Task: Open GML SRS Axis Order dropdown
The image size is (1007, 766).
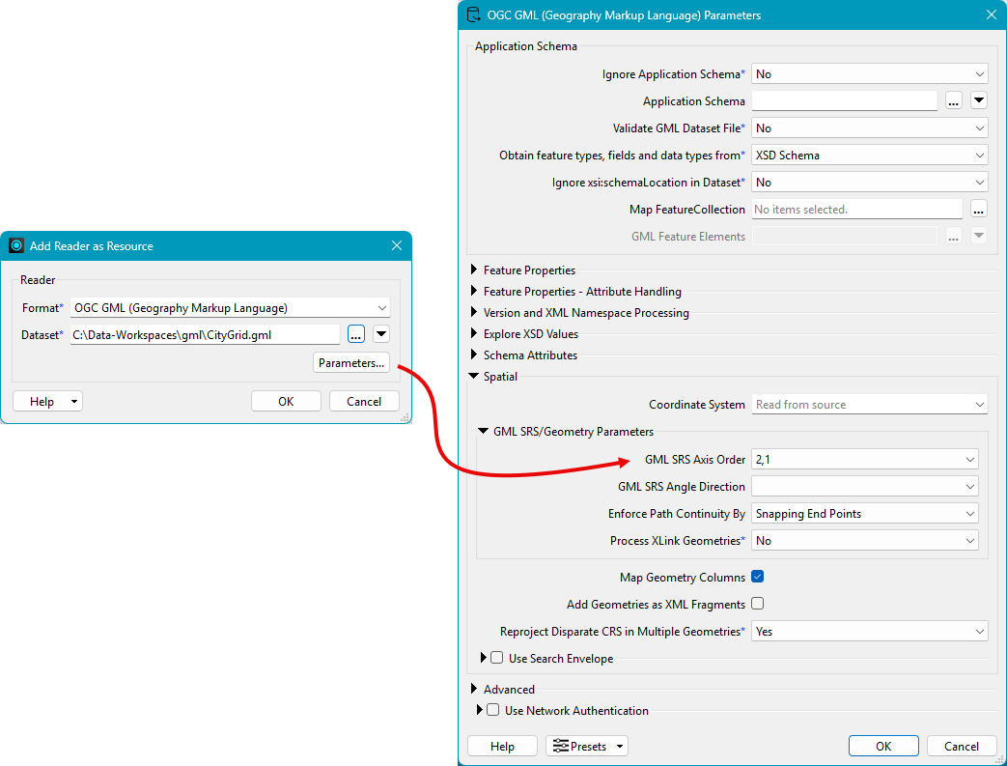Action: [865, 460]
